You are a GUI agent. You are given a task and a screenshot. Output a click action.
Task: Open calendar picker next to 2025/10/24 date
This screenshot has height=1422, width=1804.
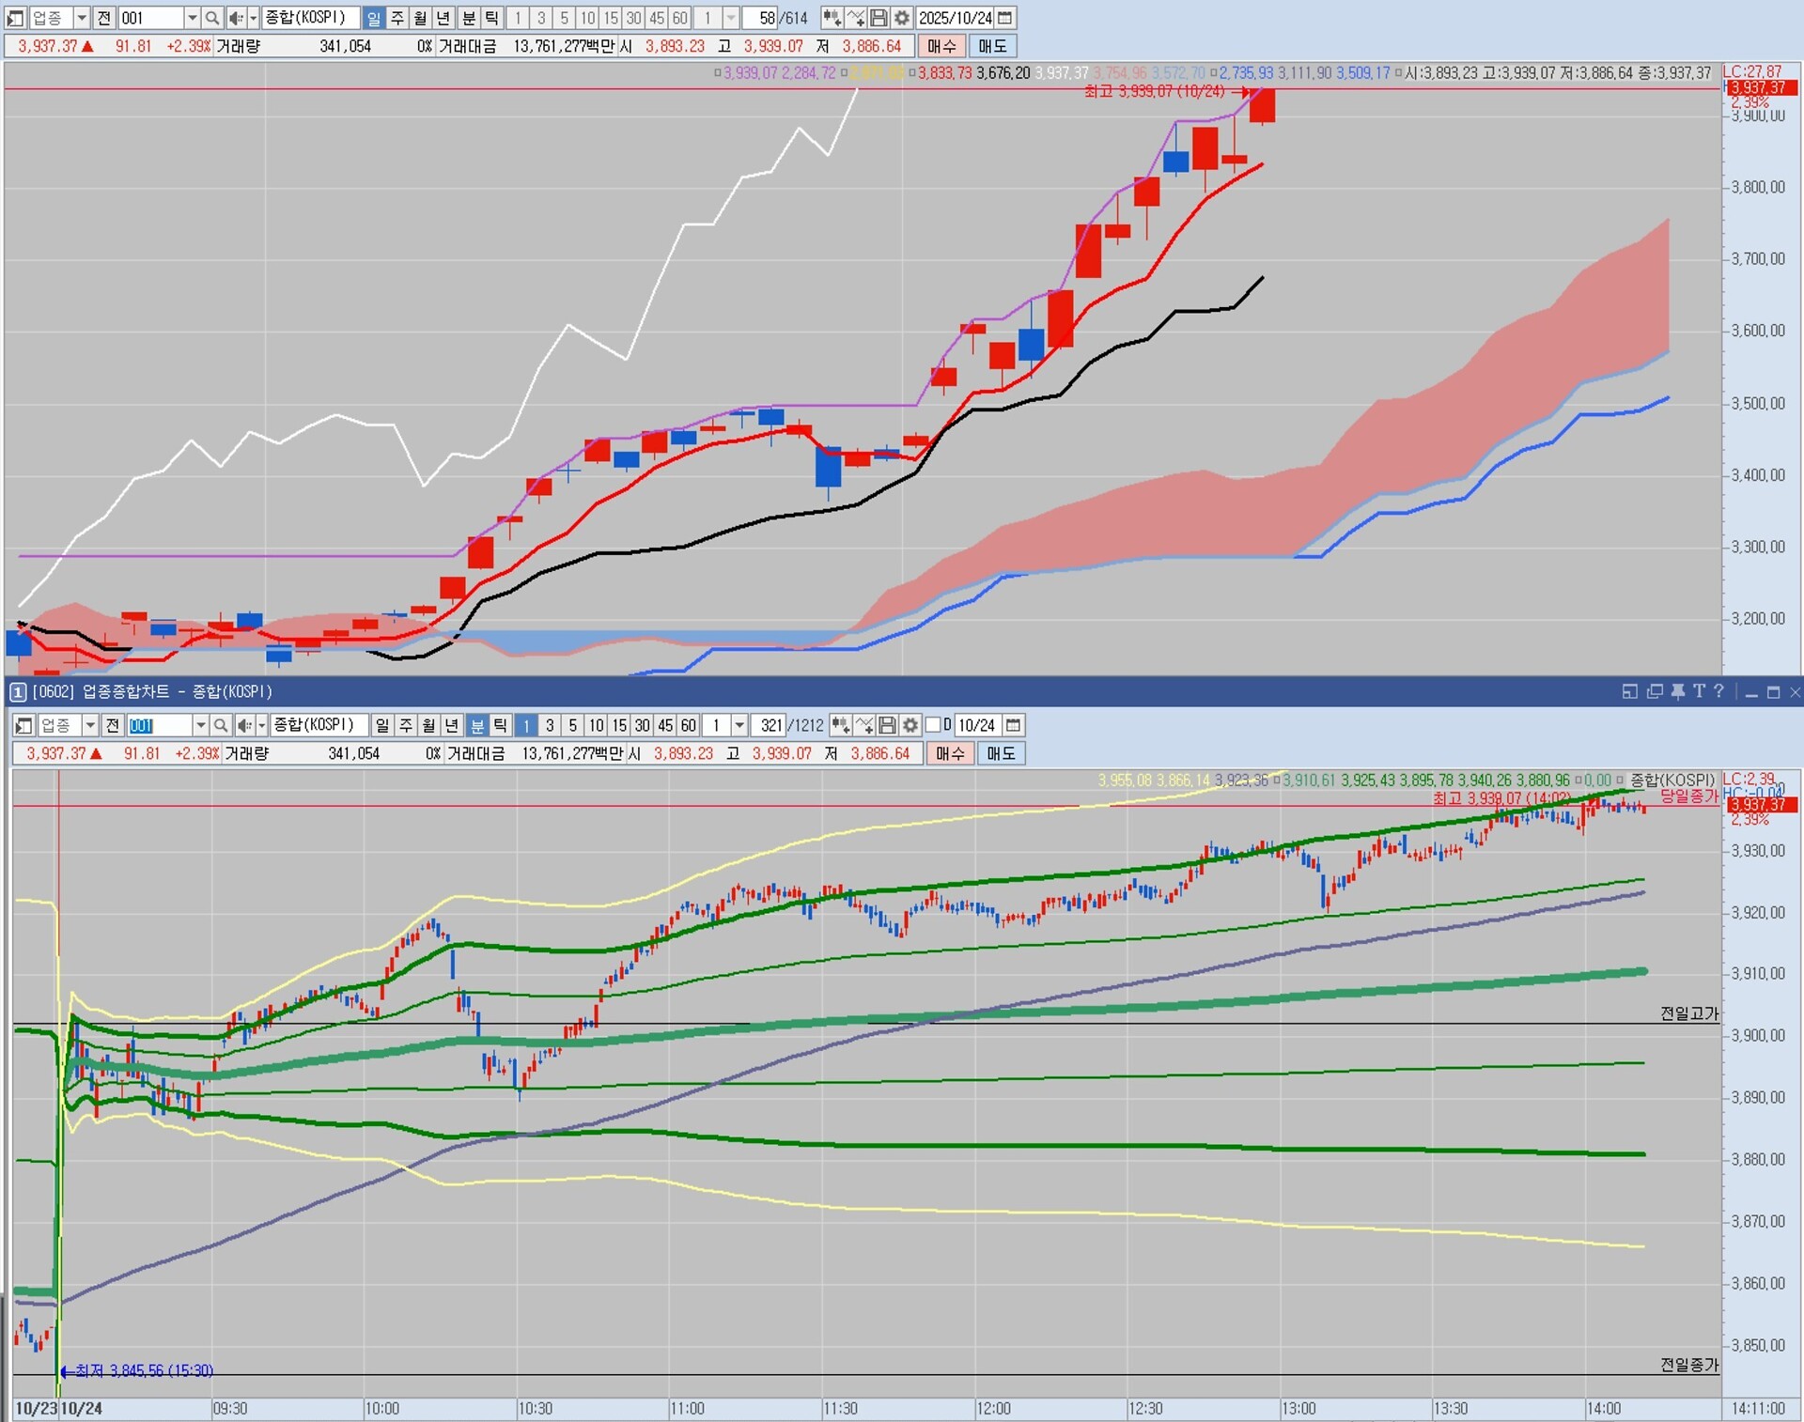[x=1005, y=18]
